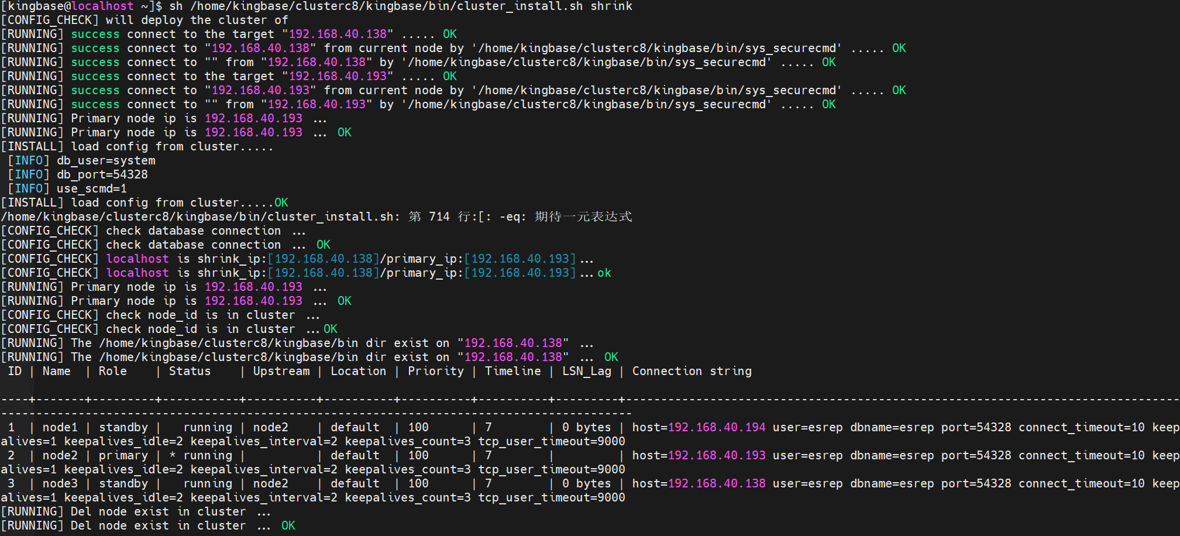Screen dimensions: 1180x536
Task: Click the db_port=54328 info line
Action: 102,175
